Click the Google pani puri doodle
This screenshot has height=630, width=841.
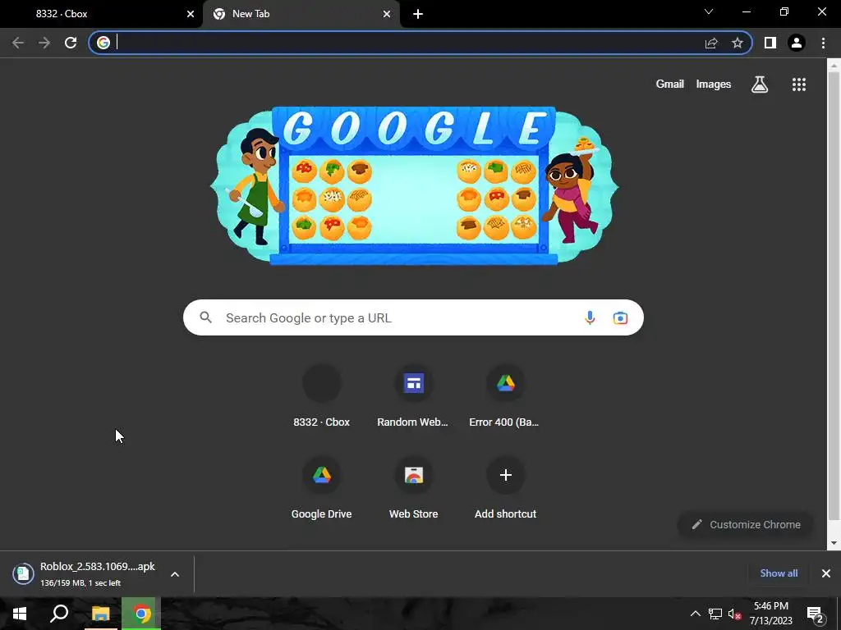[414, 185]
